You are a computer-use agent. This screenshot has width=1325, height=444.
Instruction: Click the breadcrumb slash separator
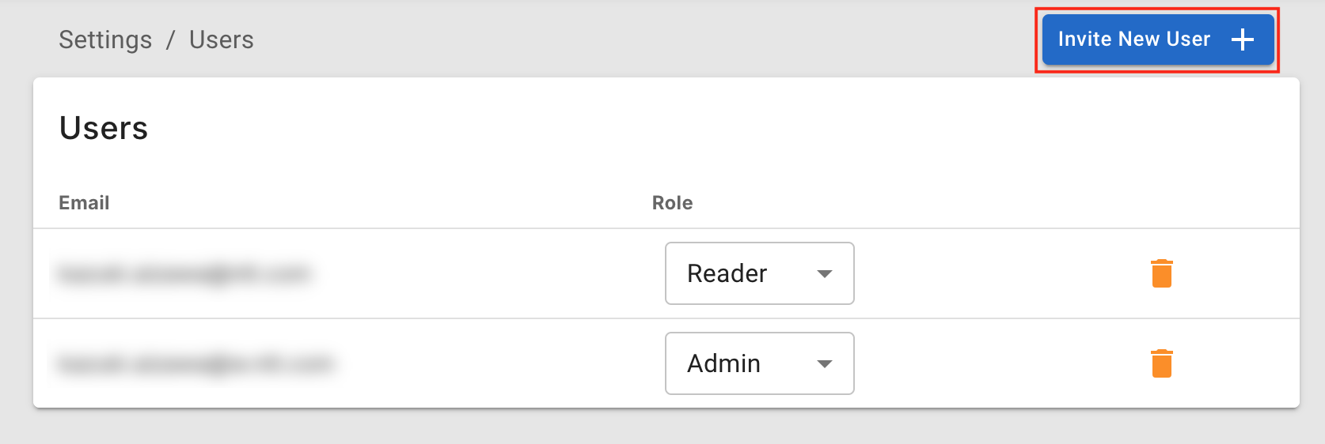[170, 40]
